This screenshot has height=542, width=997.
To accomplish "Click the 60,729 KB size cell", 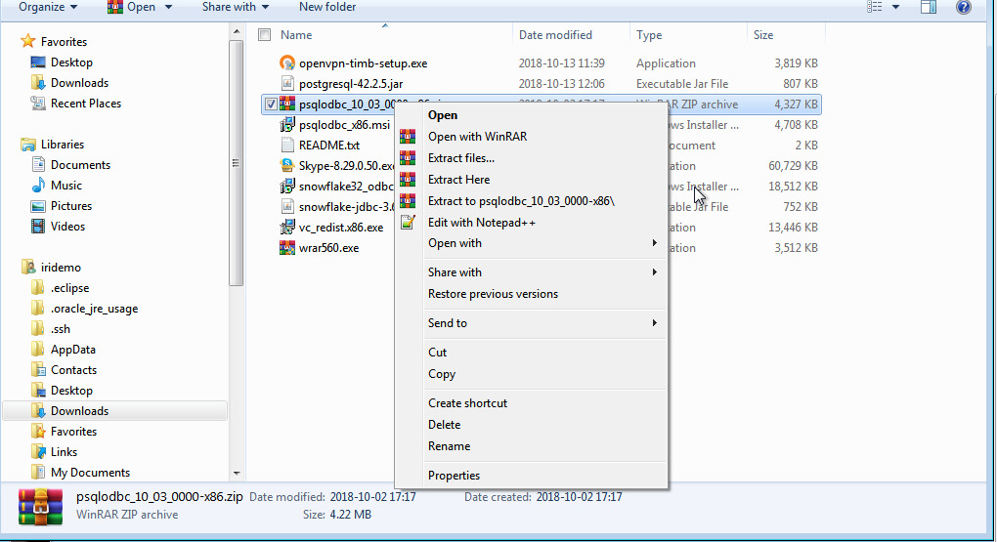I will coord(793,166).
